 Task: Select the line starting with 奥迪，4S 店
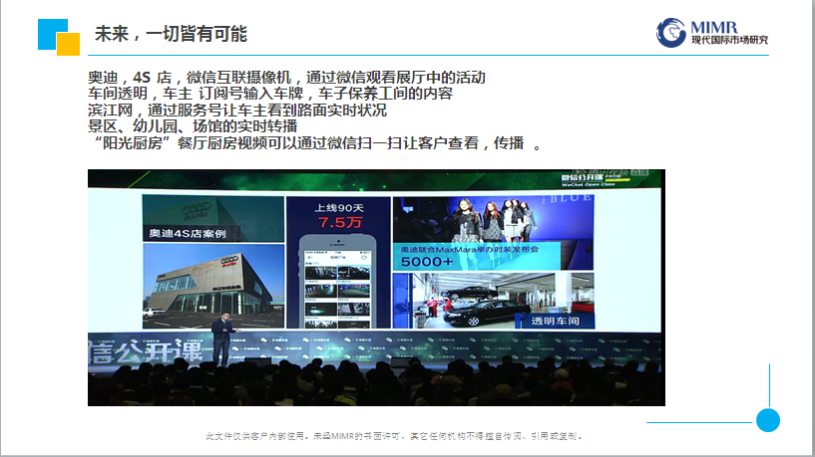pos(286,78)
